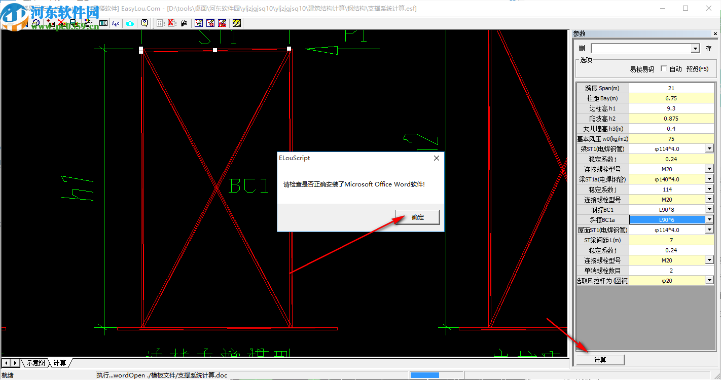Open the highlighted 斜撑BC1a L90*6 dropdown
The image size is (721, 380).
[x=709, y=220]
